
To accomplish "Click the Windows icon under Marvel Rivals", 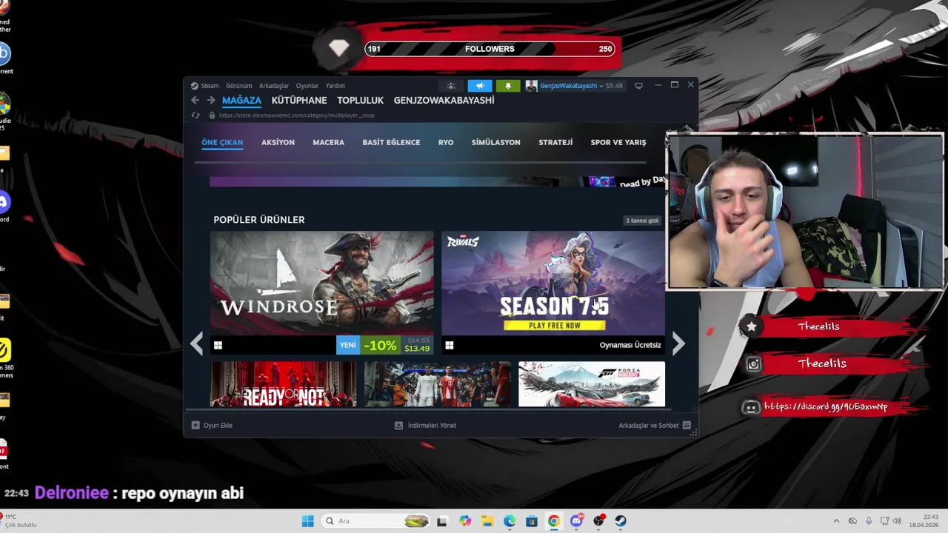I will point(450,345).
